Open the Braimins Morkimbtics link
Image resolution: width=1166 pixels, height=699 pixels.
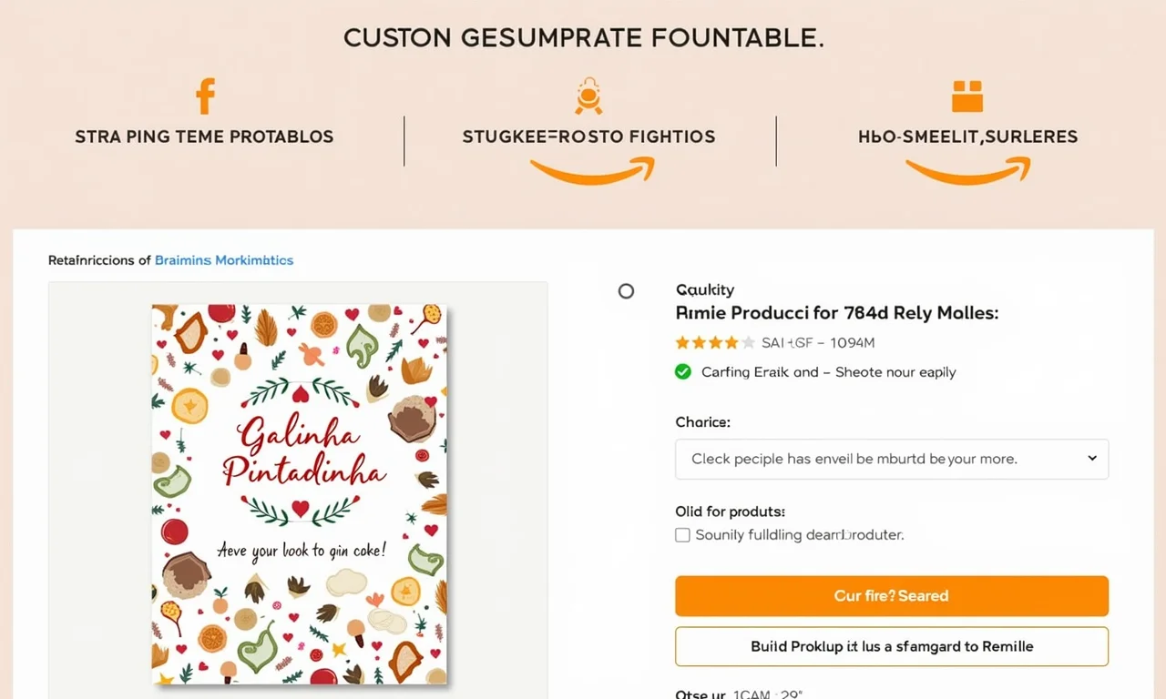tap(224, 260)
